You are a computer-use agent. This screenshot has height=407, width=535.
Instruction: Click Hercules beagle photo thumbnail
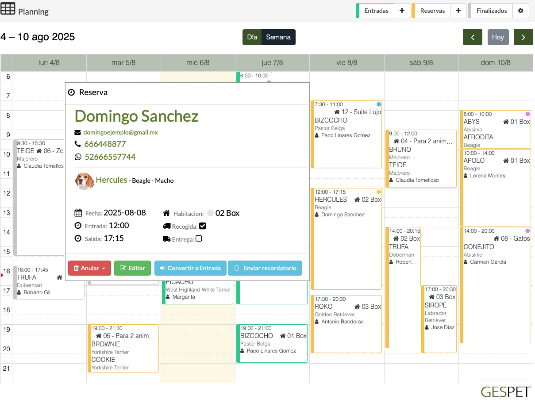click(84, 180)
